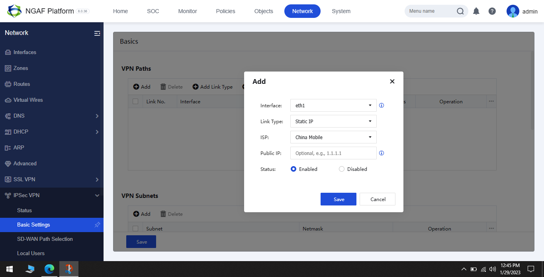
Task: Click the Cancel button
Action: [377, 199]
